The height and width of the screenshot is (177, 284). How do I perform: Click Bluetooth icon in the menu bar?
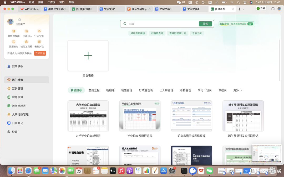217,2
